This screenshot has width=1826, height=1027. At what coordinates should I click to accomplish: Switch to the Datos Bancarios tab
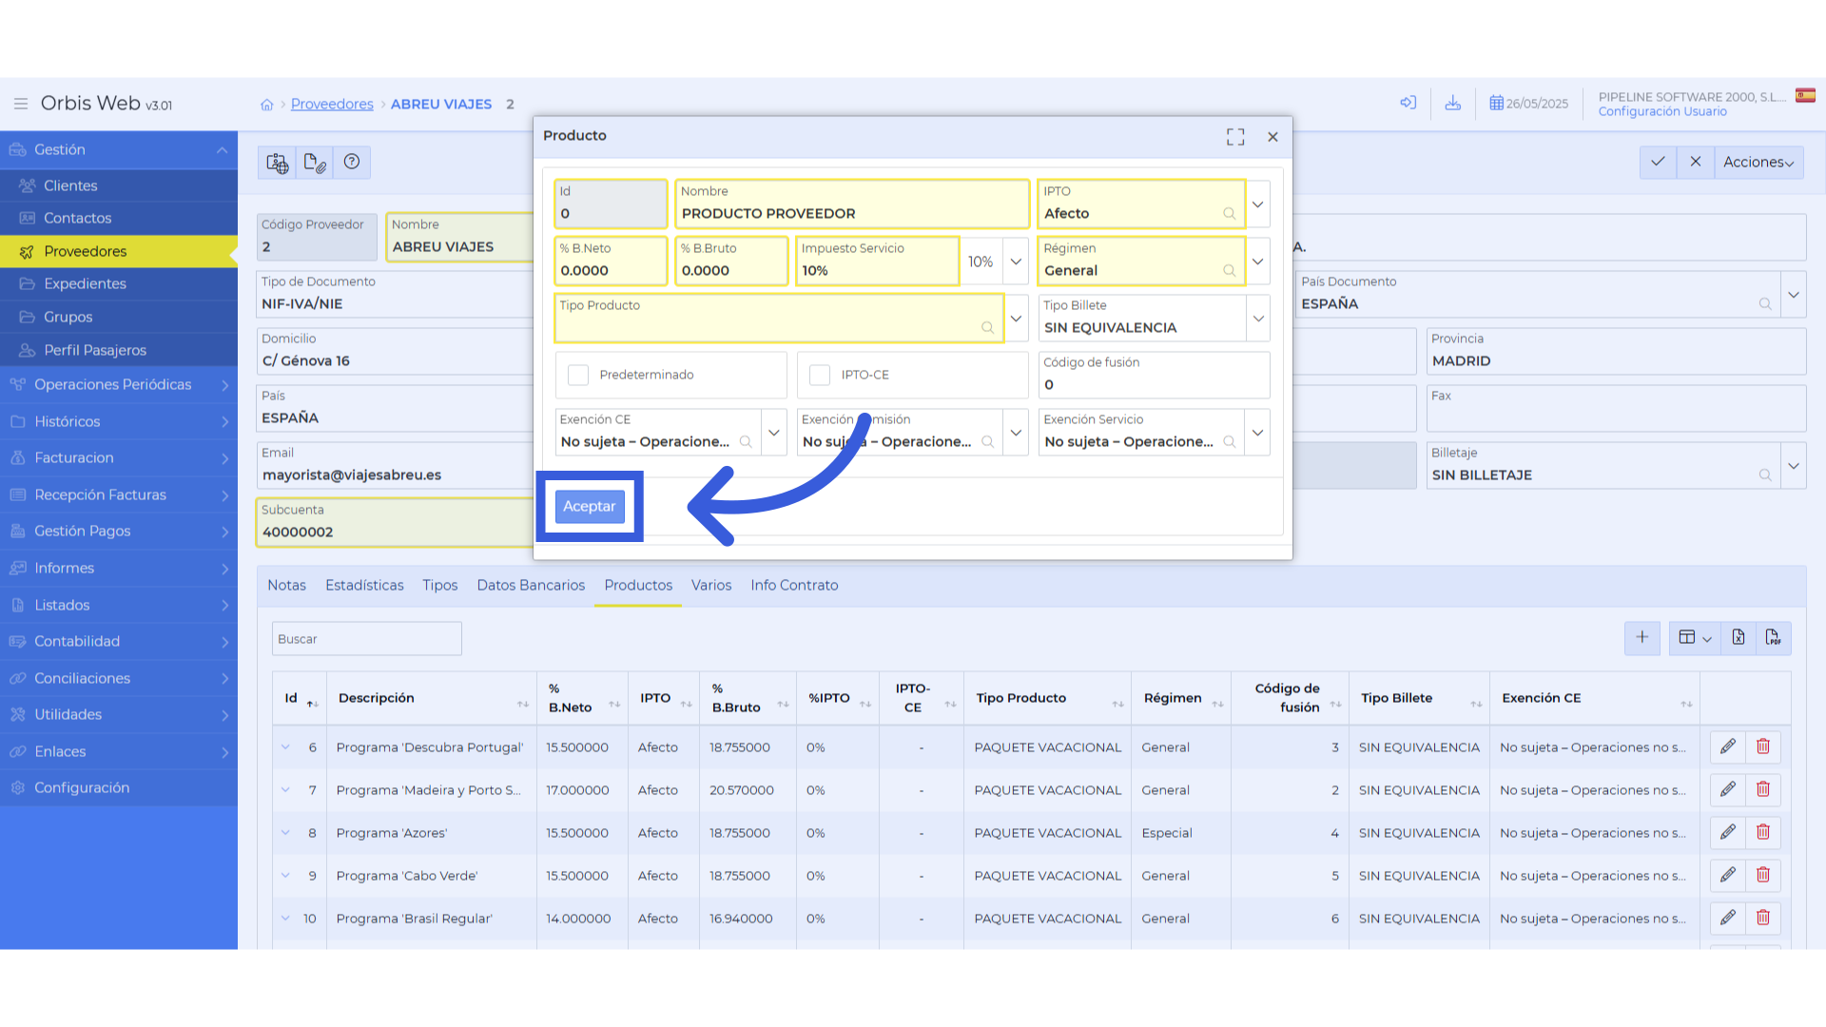(x=531, y=585)
